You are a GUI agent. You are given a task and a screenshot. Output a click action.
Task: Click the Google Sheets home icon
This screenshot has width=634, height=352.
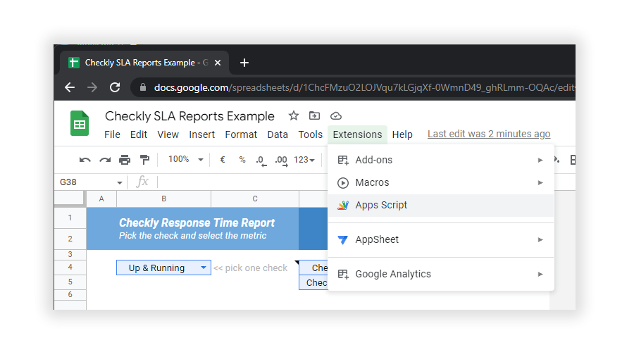[x=79, y=123]
